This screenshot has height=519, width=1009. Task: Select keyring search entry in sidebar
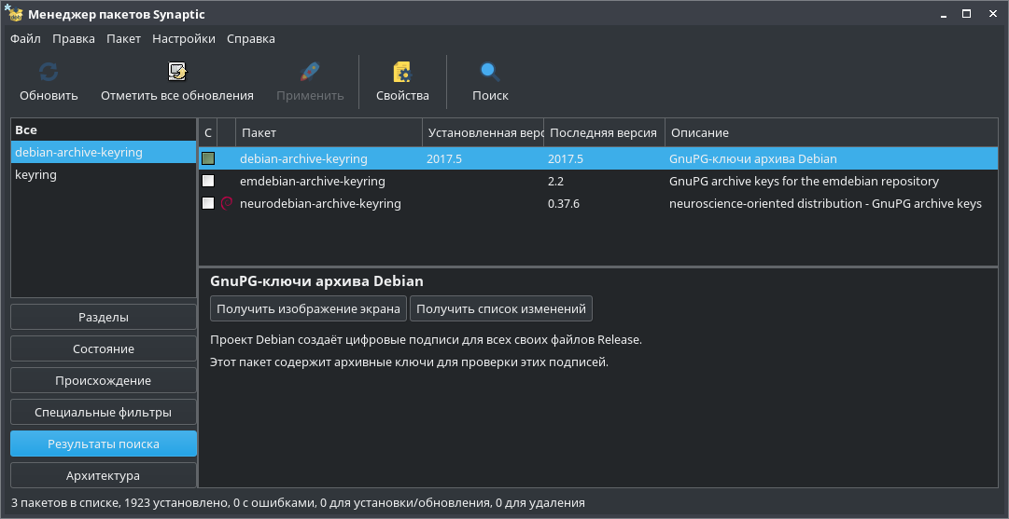pos(103,175)
